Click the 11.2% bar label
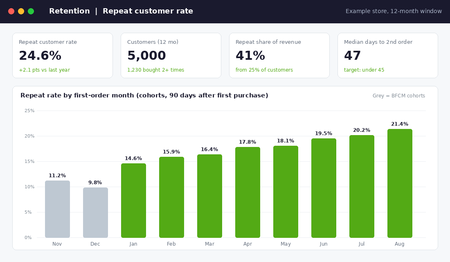 pos(57,176)
